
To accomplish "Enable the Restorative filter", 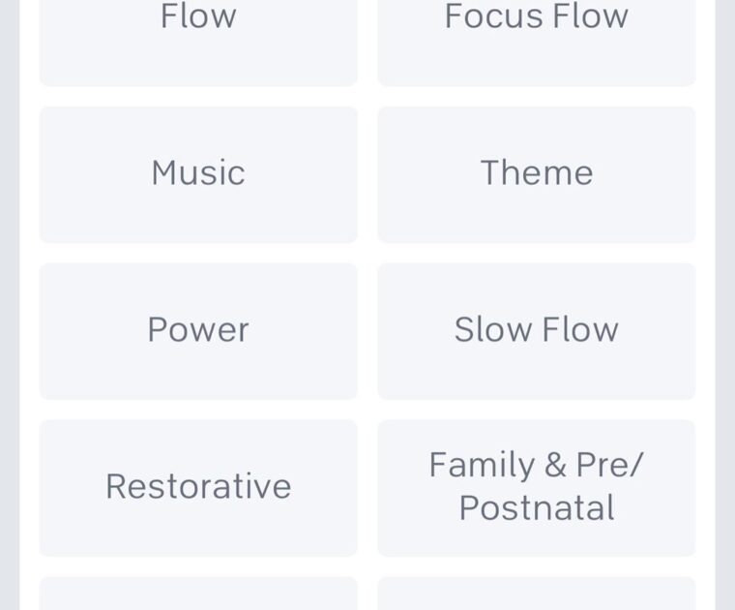I will [198, 487].
